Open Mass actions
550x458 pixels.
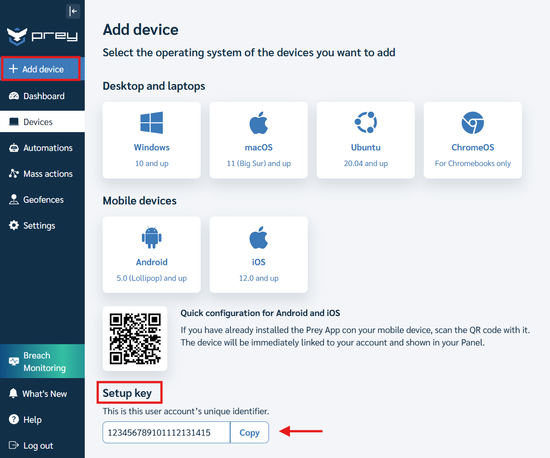click(x=42, y=174)
